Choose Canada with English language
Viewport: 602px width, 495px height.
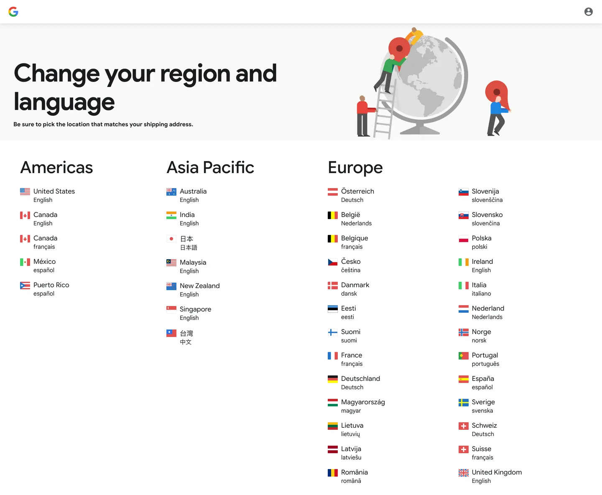coord(39,219)
